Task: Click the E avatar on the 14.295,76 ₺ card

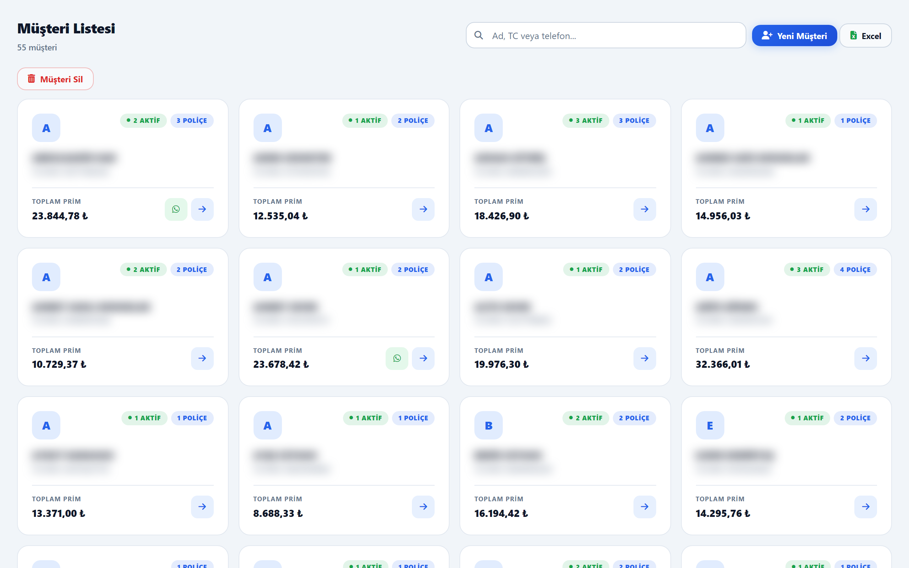Action: [710, 425]
